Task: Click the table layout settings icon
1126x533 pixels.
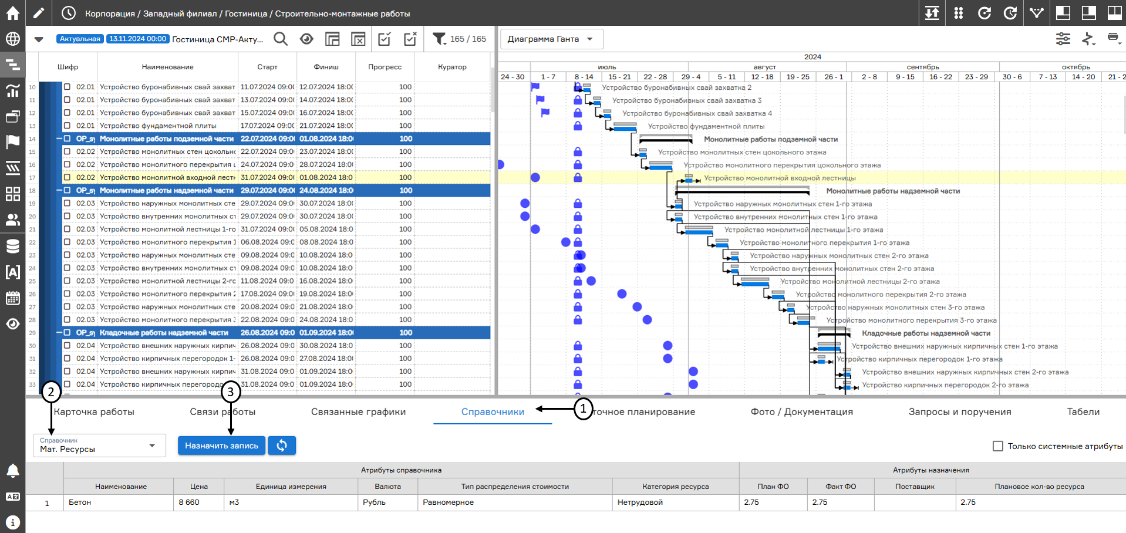Action: 332,39
